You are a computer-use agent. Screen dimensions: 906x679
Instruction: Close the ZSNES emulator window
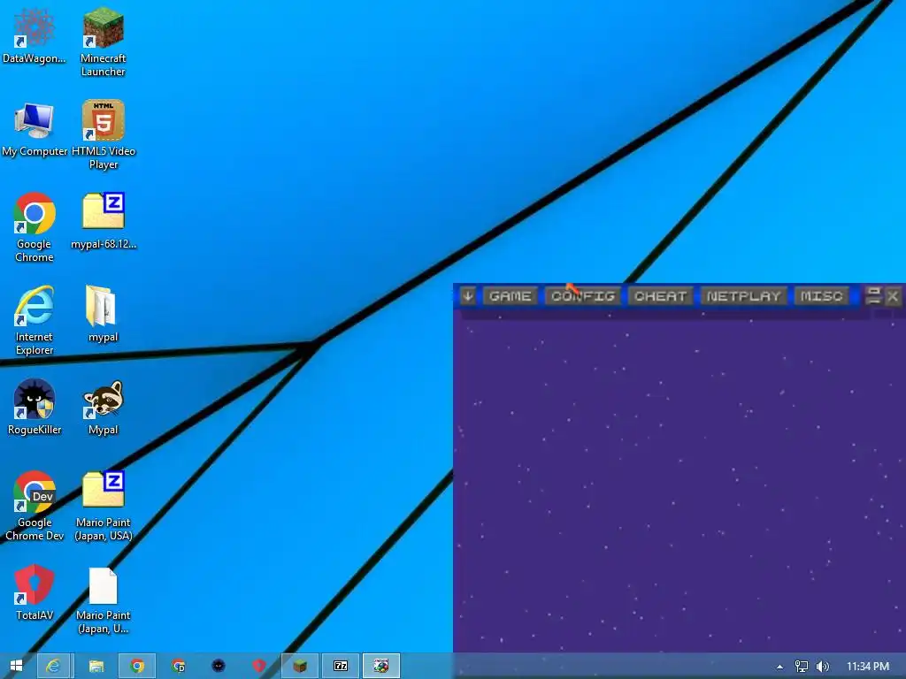[x=893, y=296]
